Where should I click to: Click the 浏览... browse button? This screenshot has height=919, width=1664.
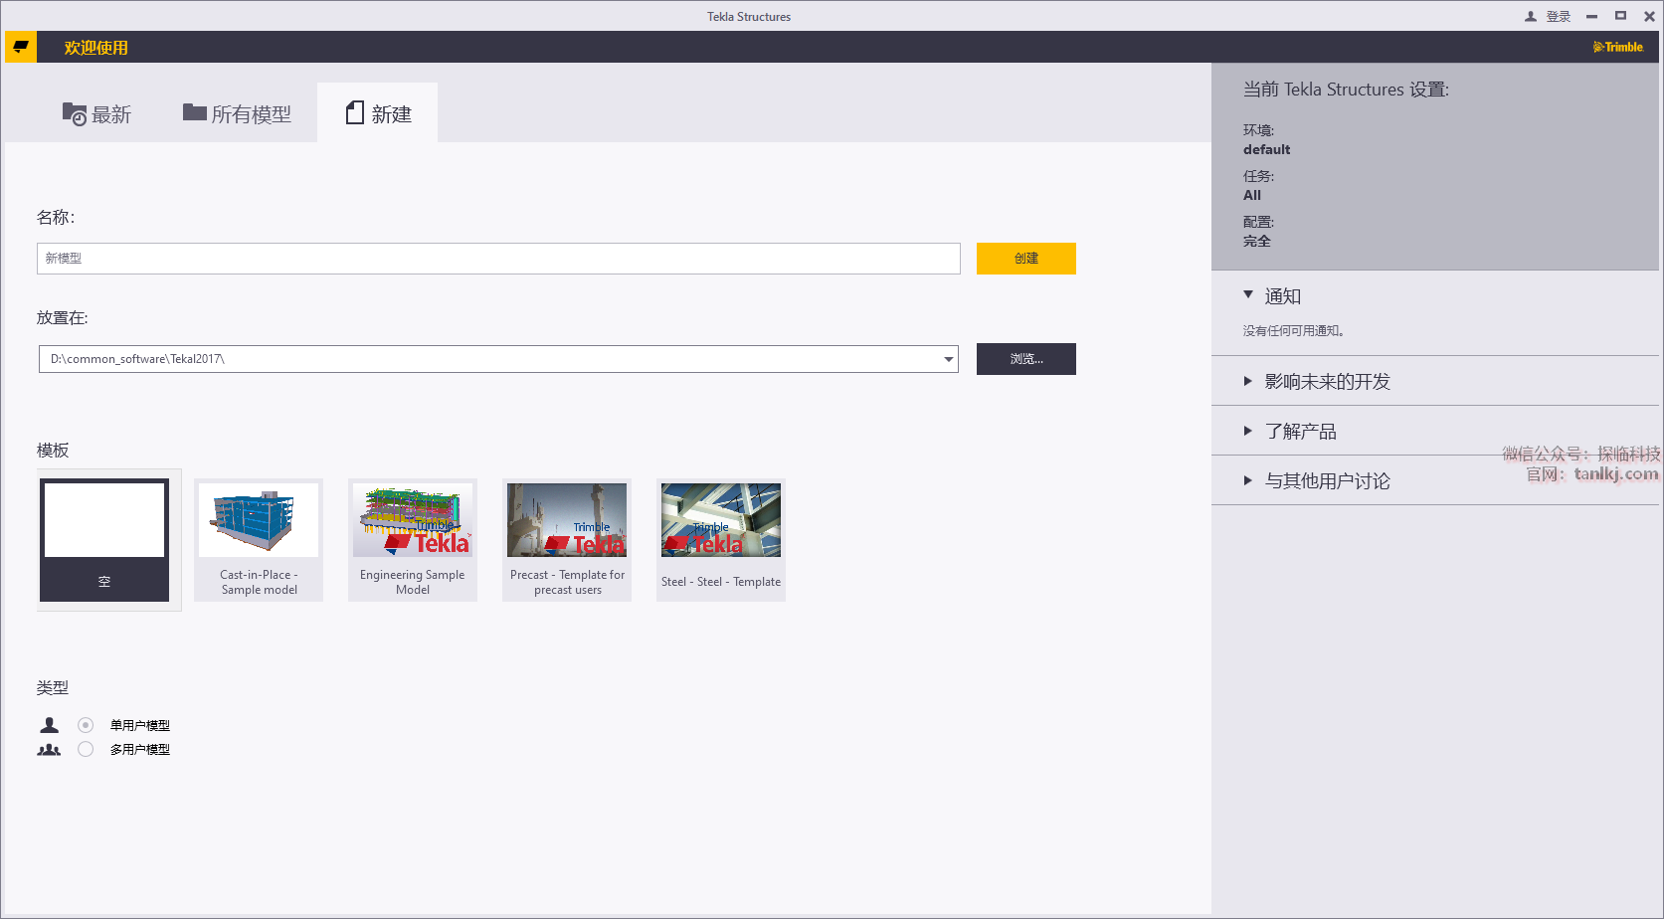(x=1026, y=359)
